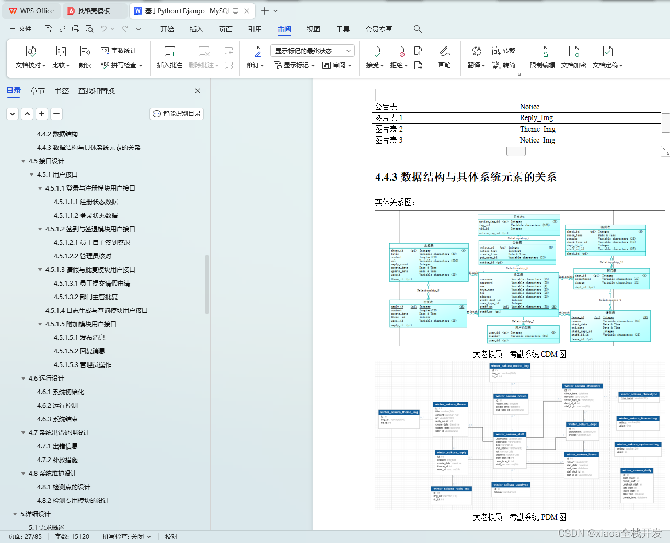Toggle 修订 track changes mode

(x=255, y=56)
